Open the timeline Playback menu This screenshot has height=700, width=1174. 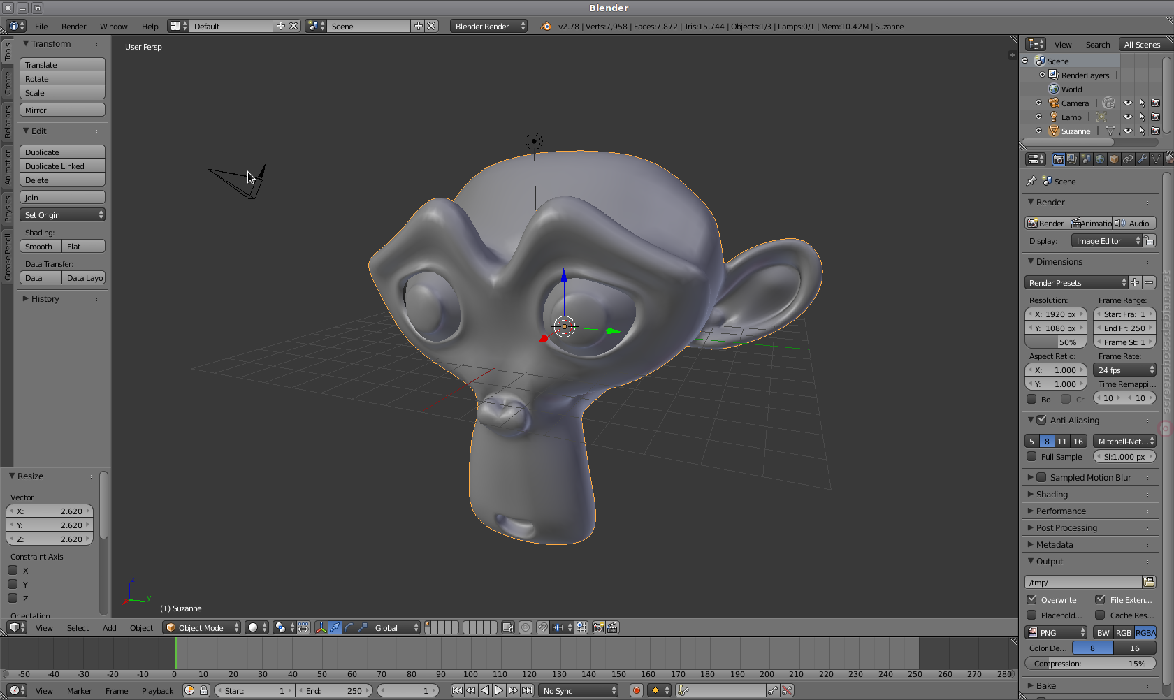[x=157, y=690]
